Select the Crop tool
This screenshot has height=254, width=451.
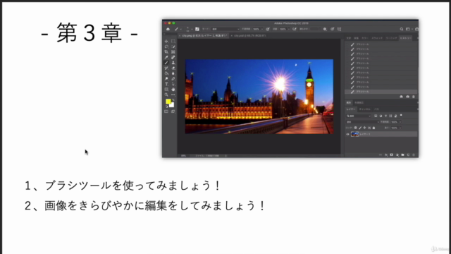166,52
